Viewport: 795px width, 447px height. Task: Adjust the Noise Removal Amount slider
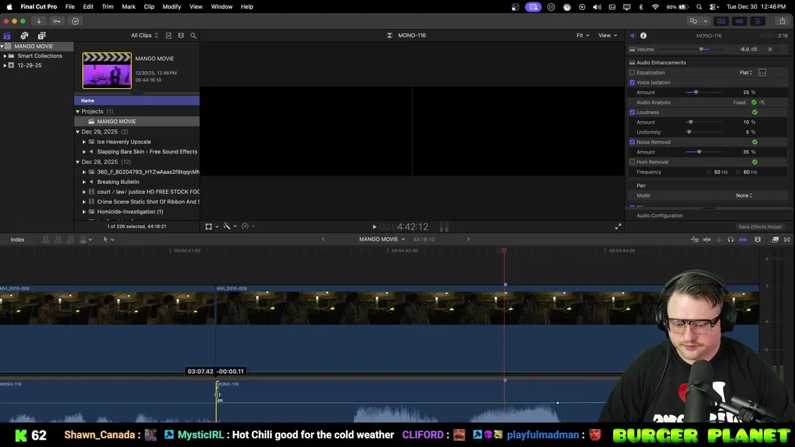click(699, 152)
